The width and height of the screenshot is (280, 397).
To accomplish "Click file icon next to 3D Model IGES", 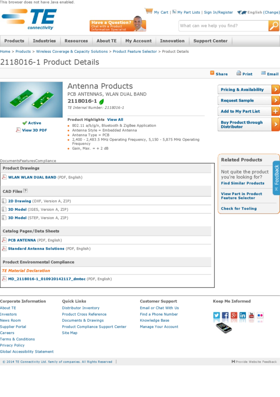I will 4,209.
